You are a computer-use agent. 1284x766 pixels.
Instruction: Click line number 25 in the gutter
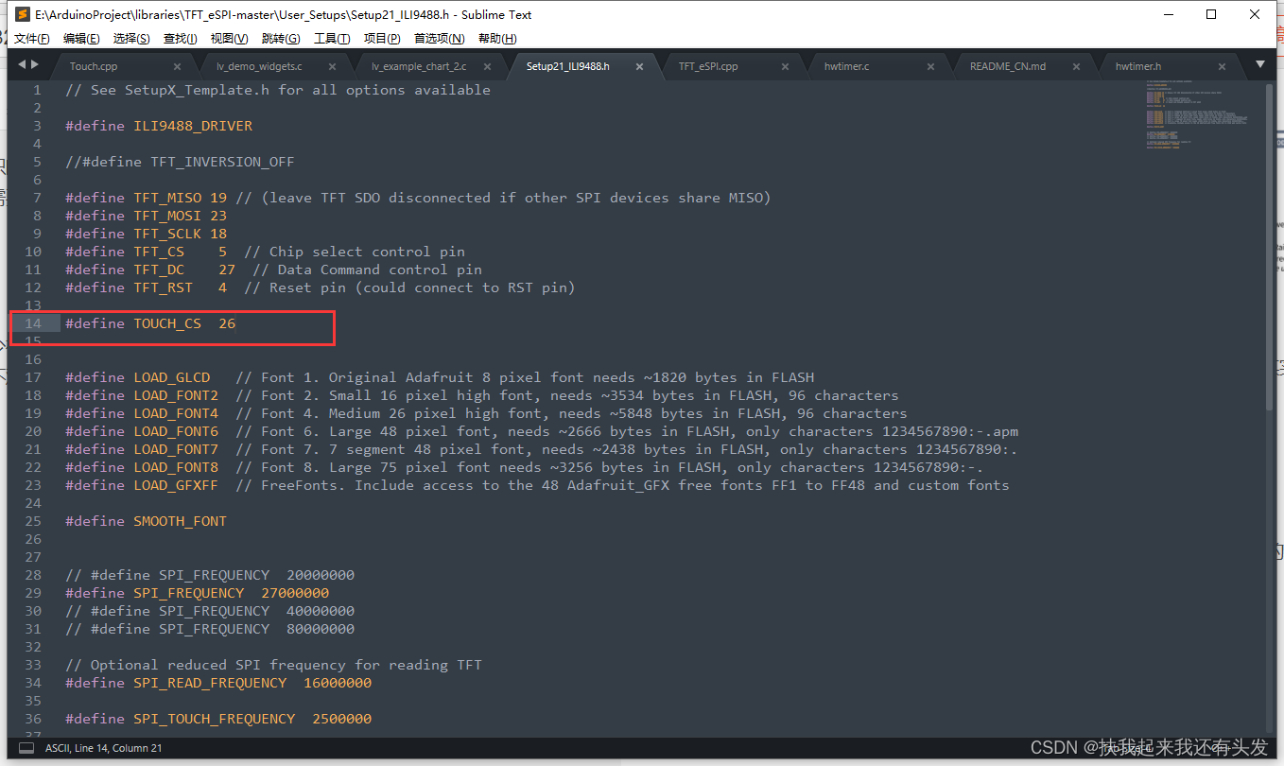click(x=33, y=521)
